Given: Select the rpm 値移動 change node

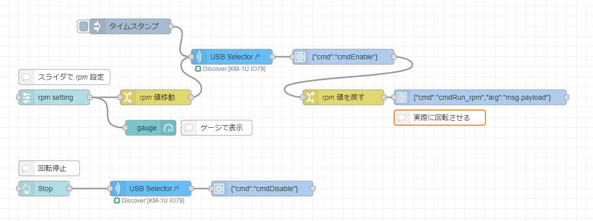Looking at the screenshot, I should [155, 97].
